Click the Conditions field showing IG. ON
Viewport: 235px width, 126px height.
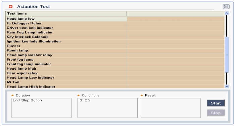[107, 108]
